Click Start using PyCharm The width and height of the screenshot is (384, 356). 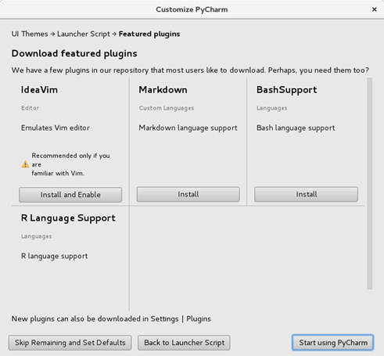tap(333, 343)
